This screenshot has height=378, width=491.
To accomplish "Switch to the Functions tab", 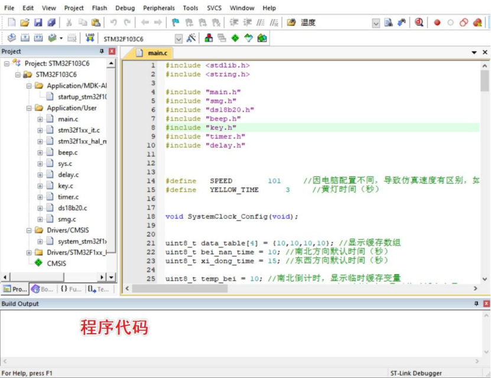I will (x=71, y=289).
